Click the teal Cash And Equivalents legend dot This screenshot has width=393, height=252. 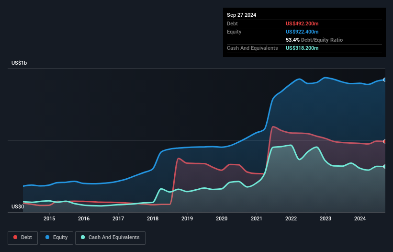[x=83, y=237]
